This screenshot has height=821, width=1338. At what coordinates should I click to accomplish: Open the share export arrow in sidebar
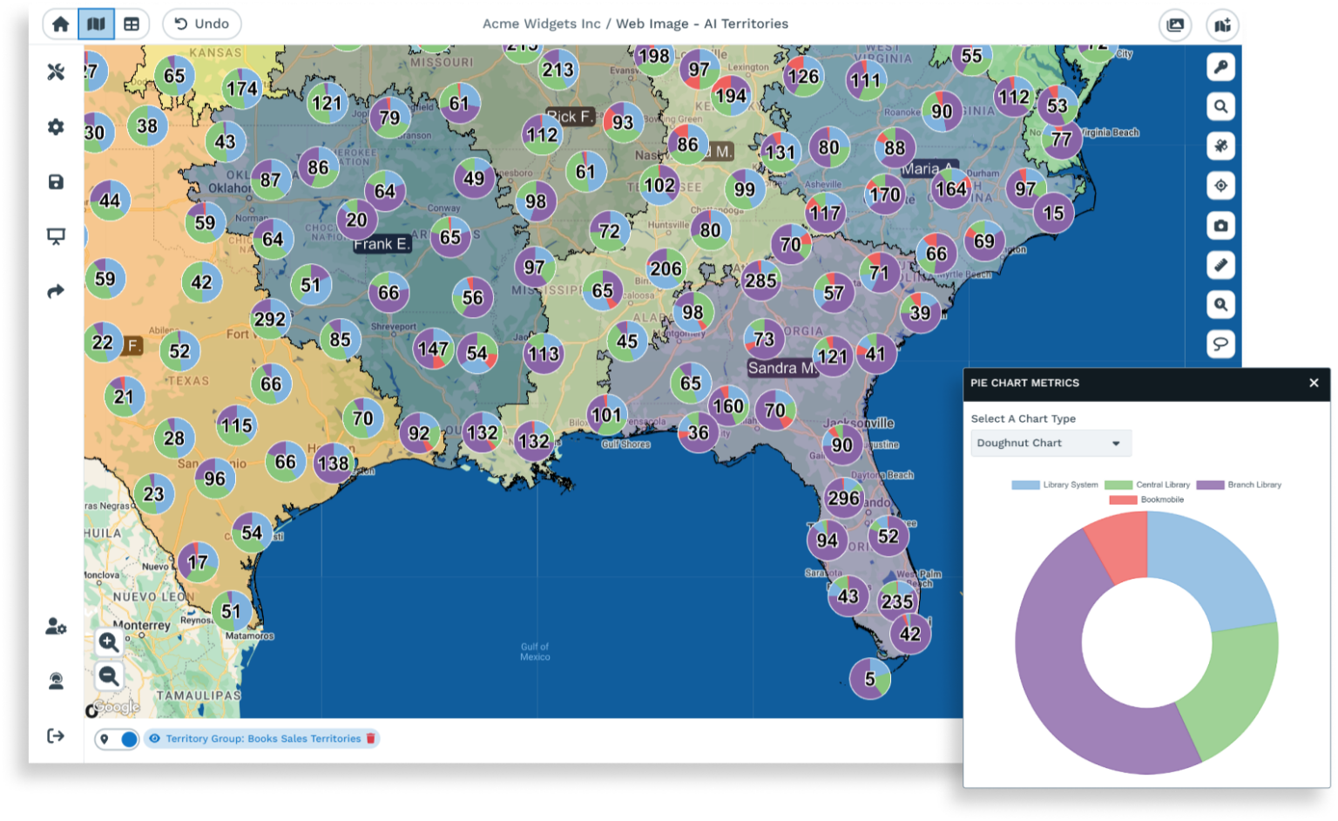tap(56, 291)
